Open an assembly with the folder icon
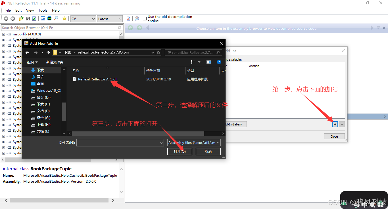Screen dimensions: 388x209 point(21,18)
